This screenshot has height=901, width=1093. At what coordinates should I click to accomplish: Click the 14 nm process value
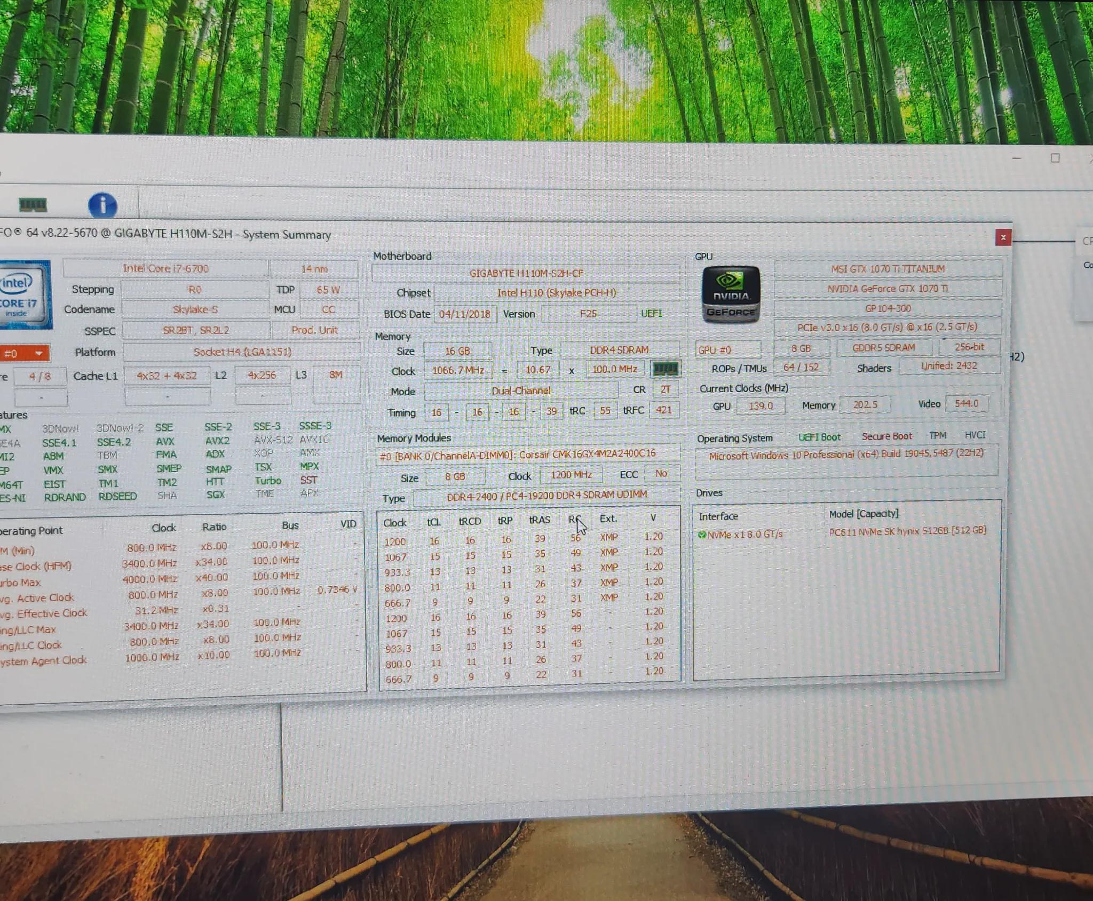[x=314, y=269]
